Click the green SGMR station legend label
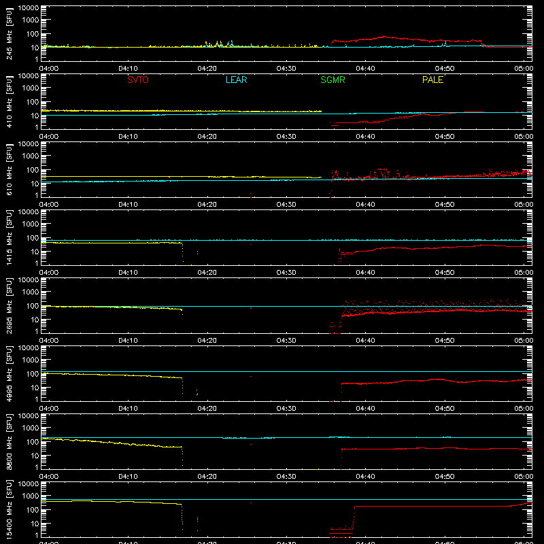 333,80
